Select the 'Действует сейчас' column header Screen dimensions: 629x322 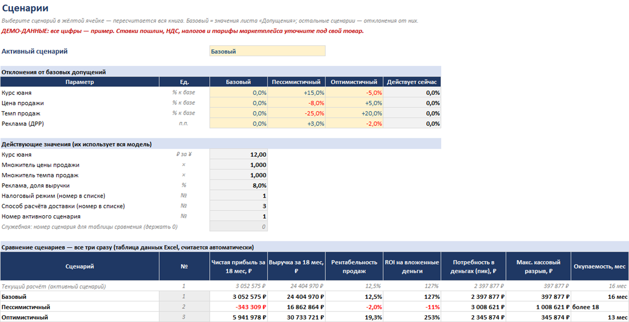[x=412, y=82]
